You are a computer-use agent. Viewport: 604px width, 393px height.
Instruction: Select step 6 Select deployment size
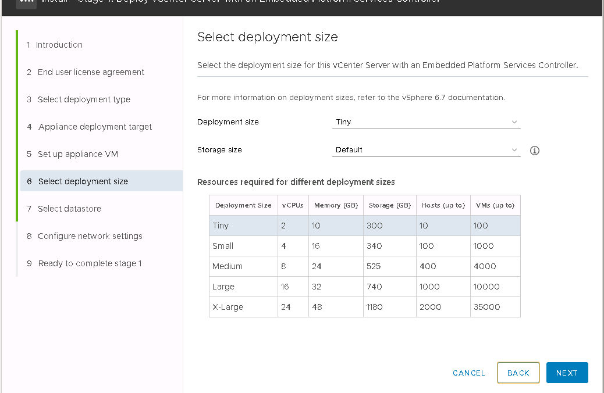click(83, 181)
